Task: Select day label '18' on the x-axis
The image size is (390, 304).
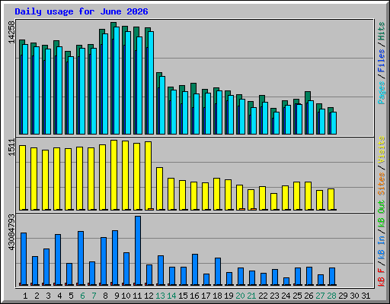Action: point(217,296)
